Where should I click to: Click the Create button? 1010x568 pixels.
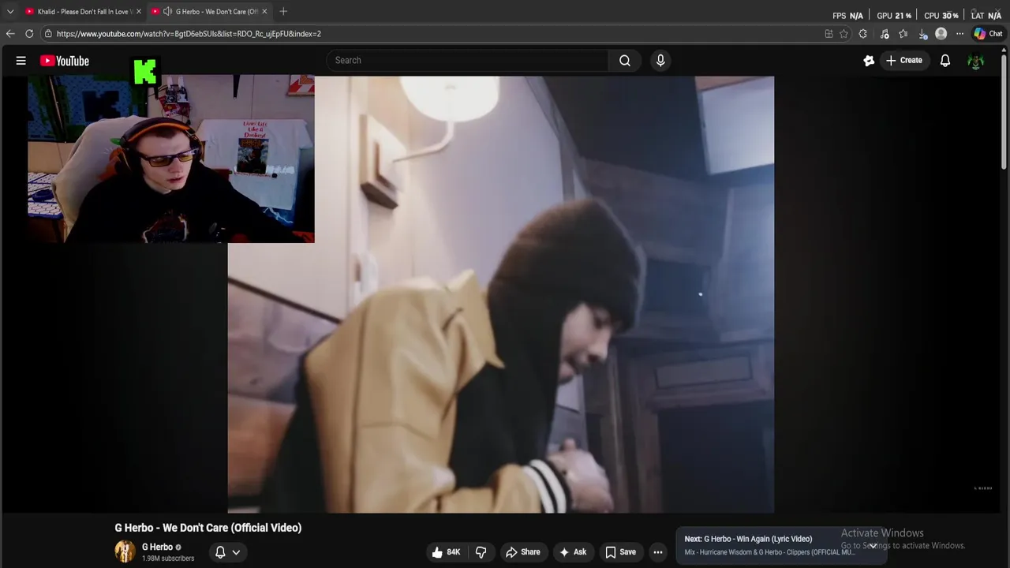click(x=904, y=61)
